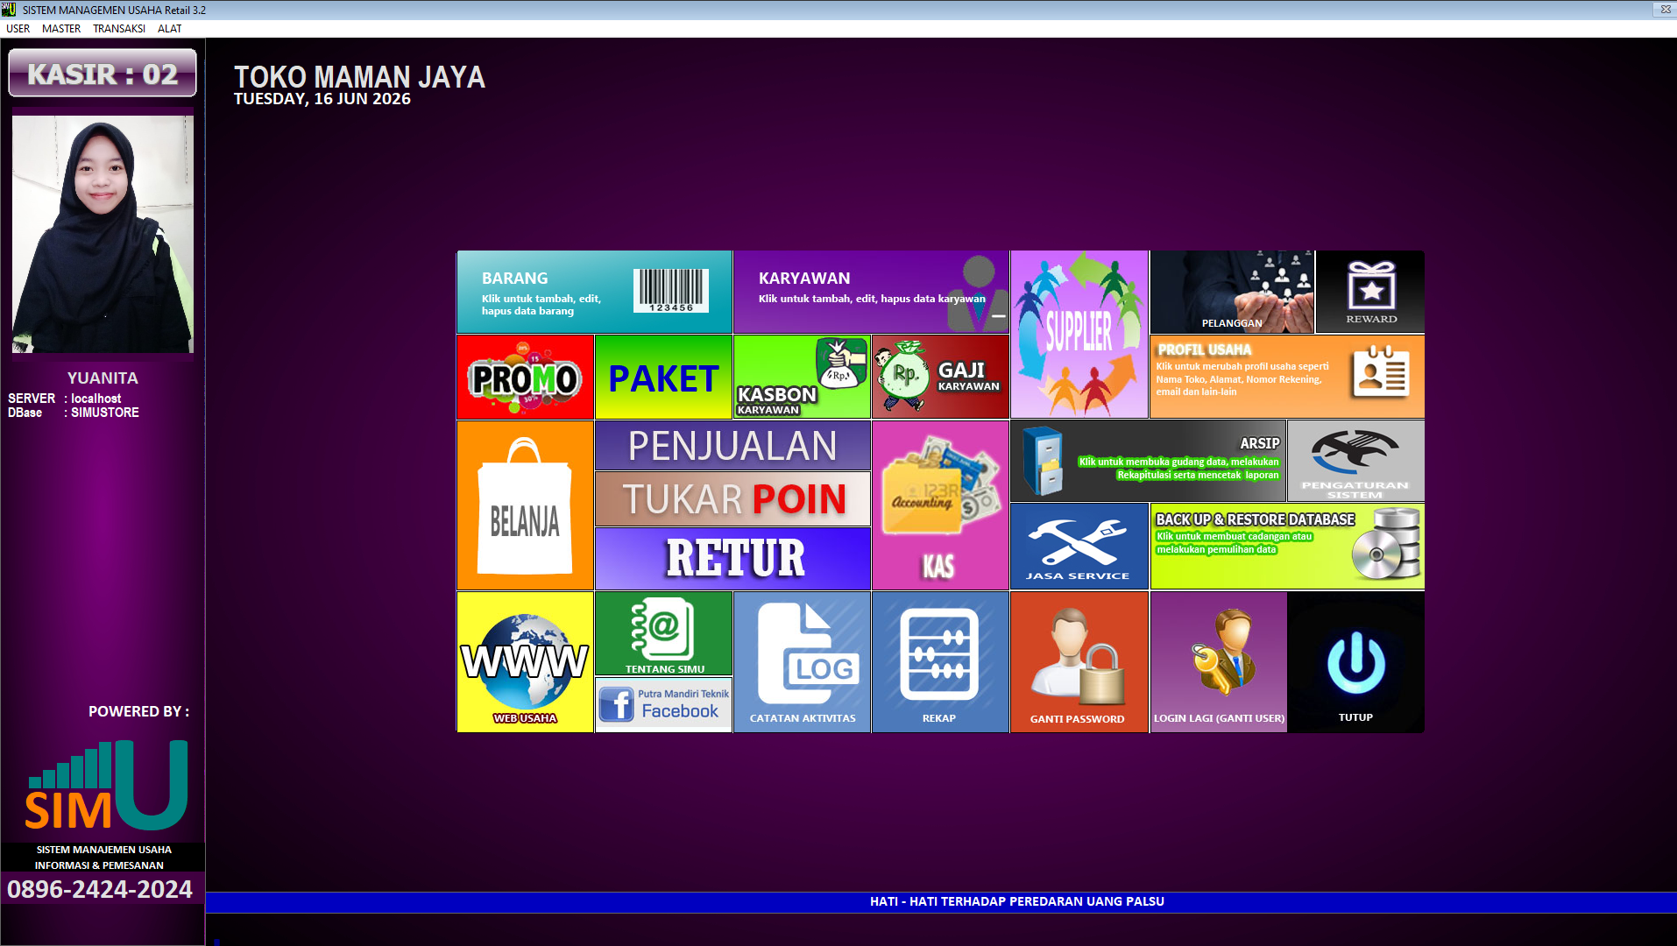Open the KARYAWAN employee data tile
Screen dimensions: 1677x946
[871, 292]
